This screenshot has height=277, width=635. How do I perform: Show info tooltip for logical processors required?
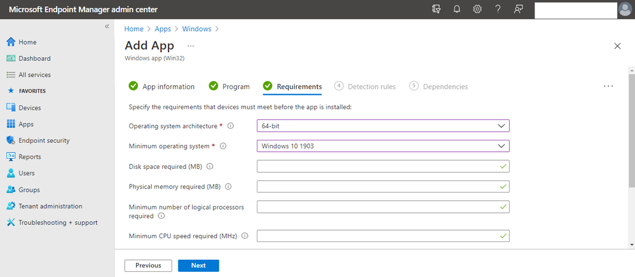(161, 216)
